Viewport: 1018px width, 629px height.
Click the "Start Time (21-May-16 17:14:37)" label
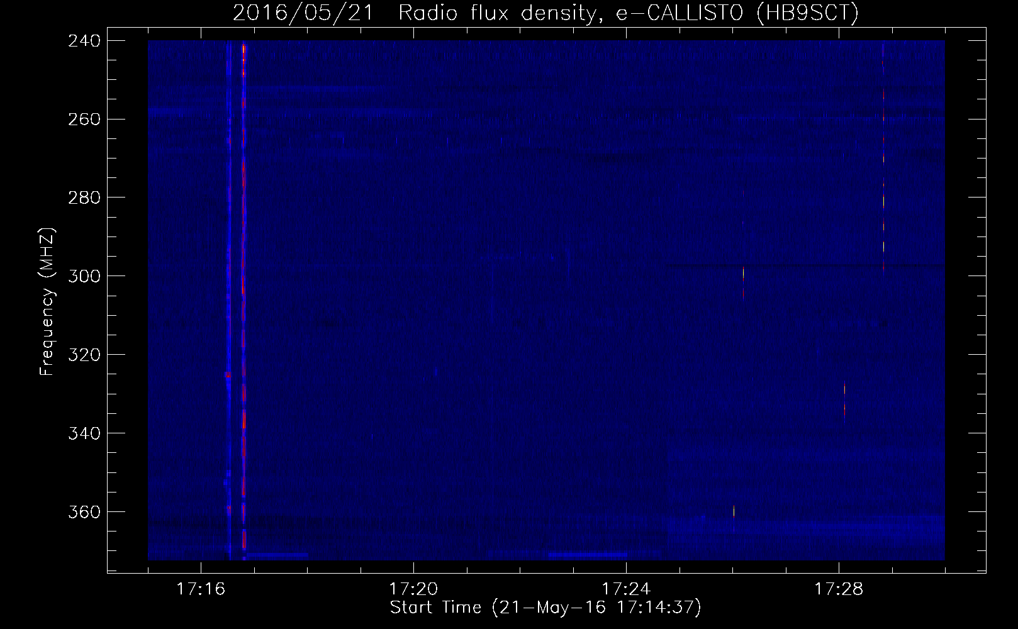pyautogui.click(x=545, y=608)
